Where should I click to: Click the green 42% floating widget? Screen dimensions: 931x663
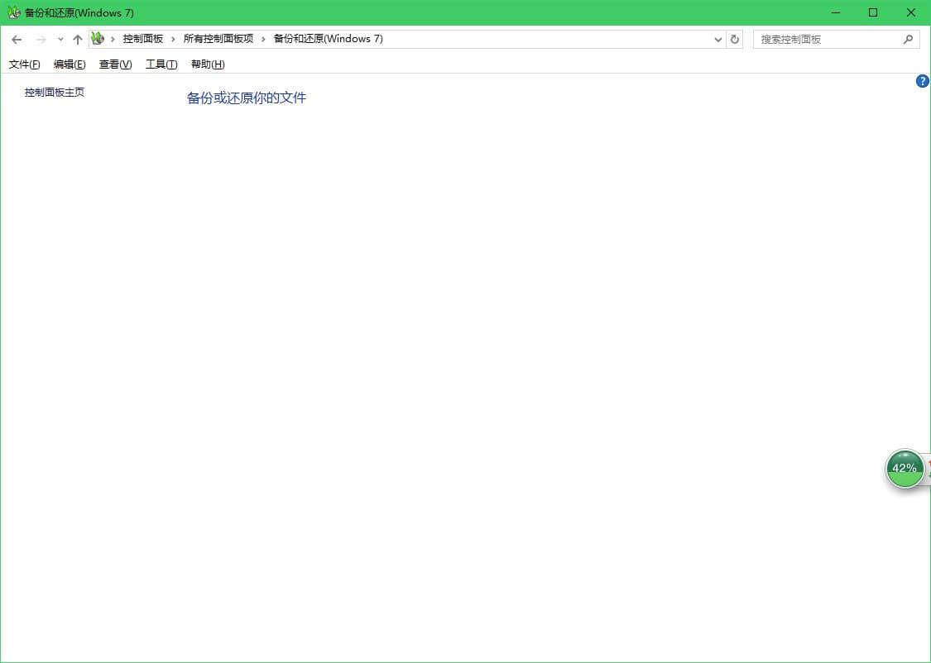click(x=904, y=468)
